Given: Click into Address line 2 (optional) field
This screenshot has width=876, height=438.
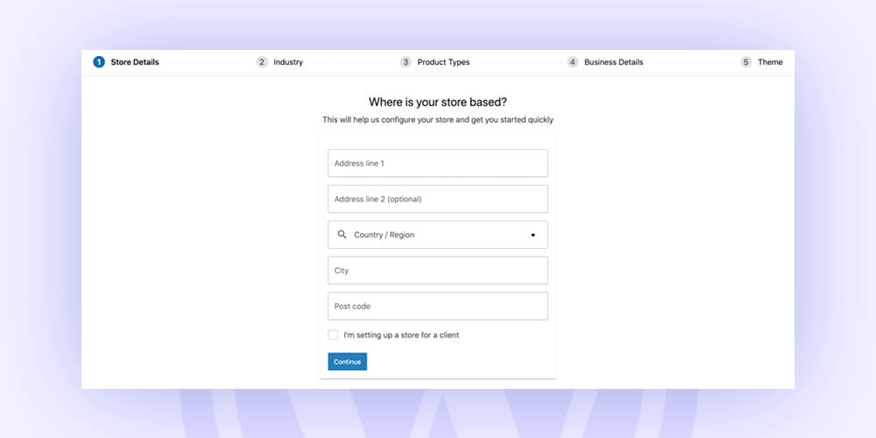Looking at the screenshot, I should [x=437, y=199].
